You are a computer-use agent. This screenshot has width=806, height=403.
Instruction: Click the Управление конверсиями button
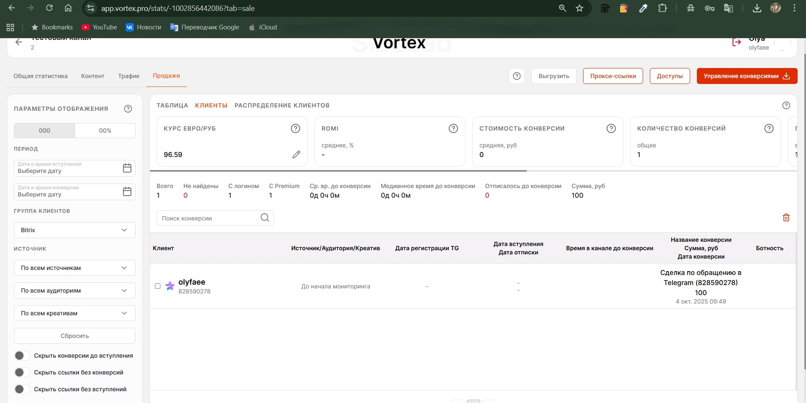[x=746, y=76]
